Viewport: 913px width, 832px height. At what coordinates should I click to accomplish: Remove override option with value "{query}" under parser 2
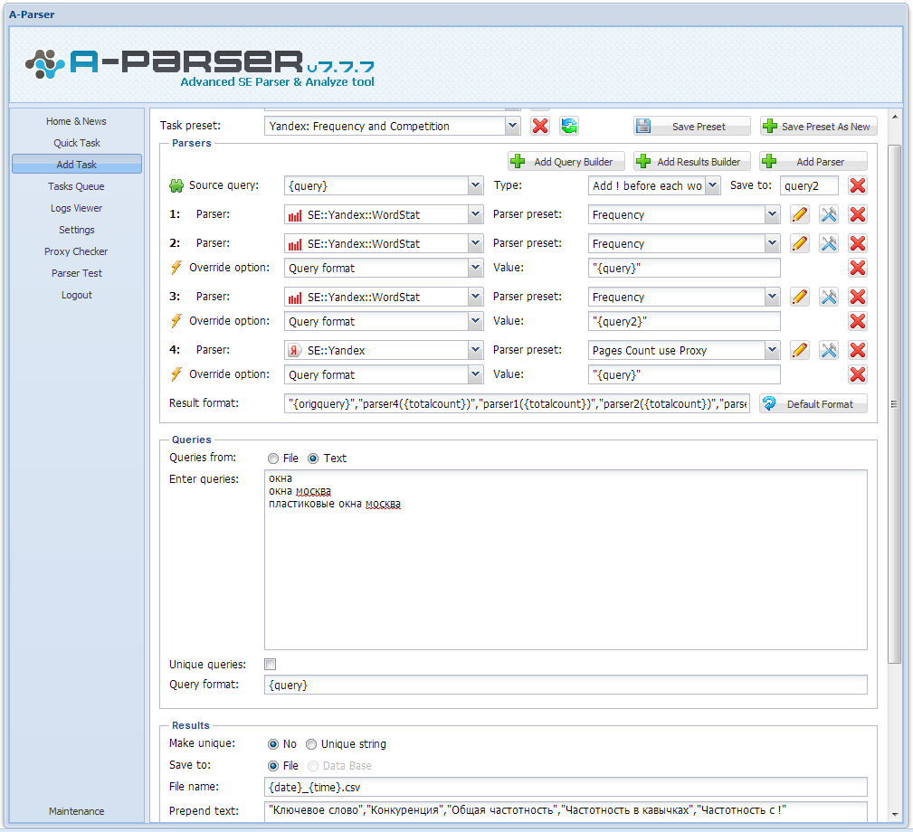(857, 268)
